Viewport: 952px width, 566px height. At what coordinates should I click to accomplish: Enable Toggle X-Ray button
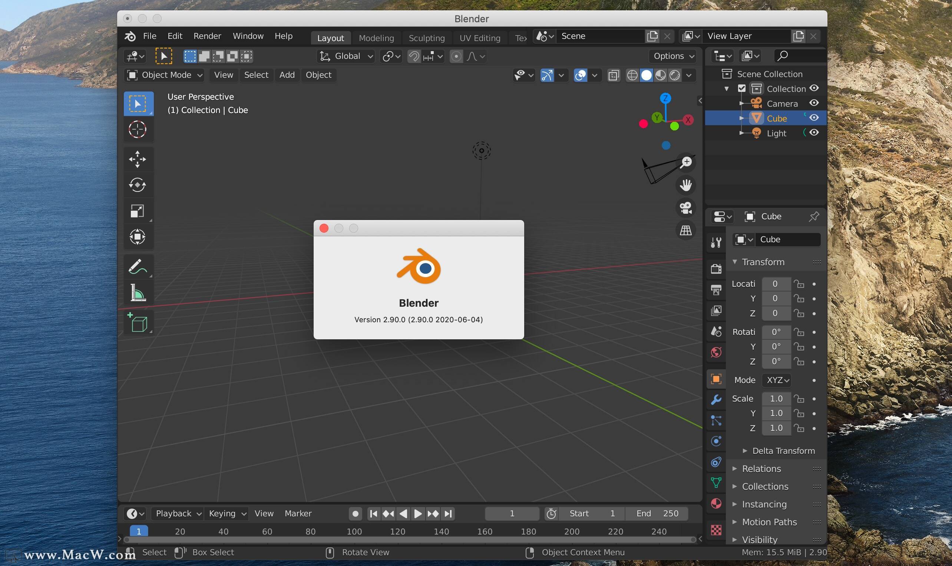tap(614, 76)
